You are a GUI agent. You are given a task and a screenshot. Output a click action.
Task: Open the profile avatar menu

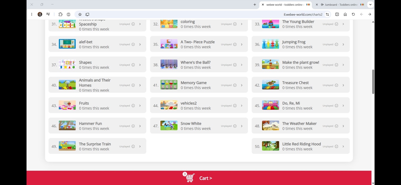(40, 14)
